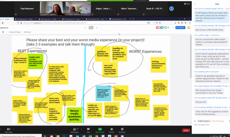
Task: Click sender Dace Strigune in chat
Action: pos(214,86)
